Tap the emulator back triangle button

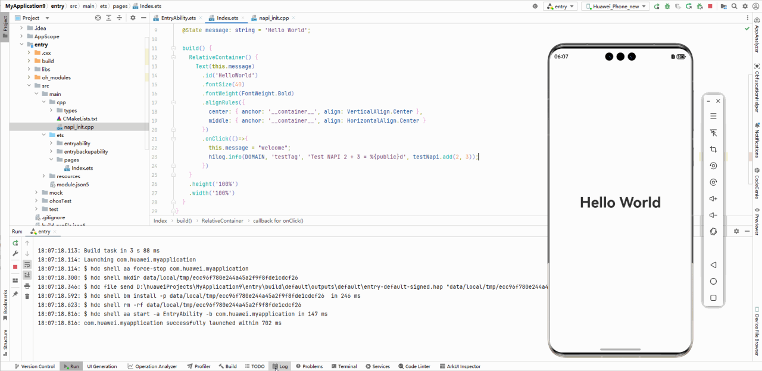(713, 265)
